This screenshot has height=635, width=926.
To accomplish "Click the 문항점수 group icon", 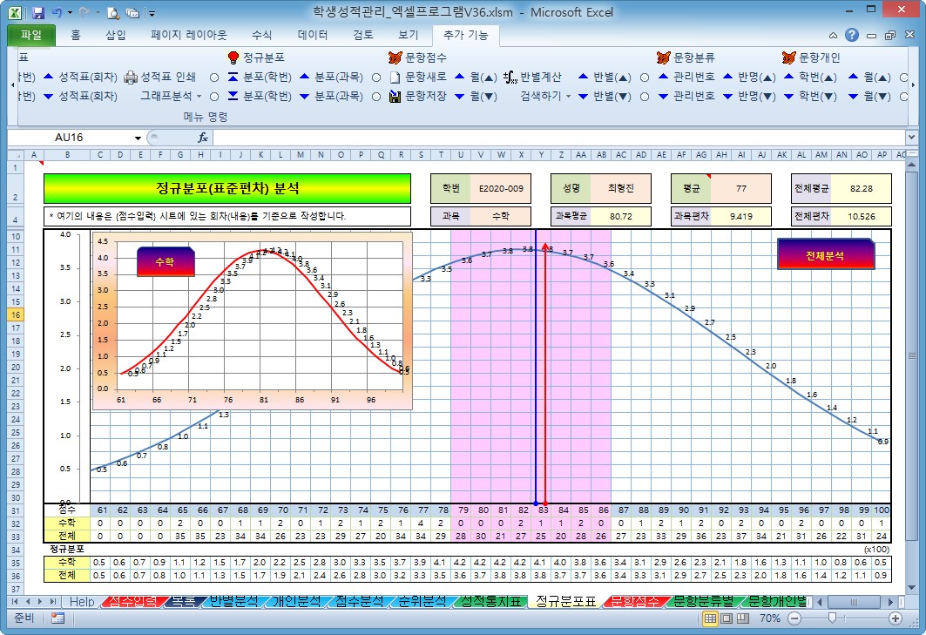I will (x=395, y=57).
